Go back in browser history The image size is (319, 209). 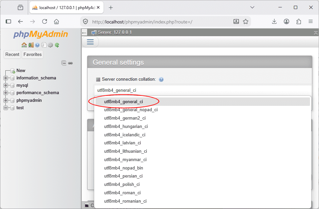click(x=20, y=21)
